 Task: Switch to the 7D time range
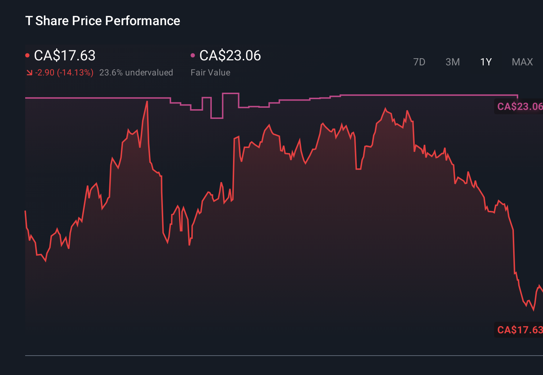coord(419,62)
